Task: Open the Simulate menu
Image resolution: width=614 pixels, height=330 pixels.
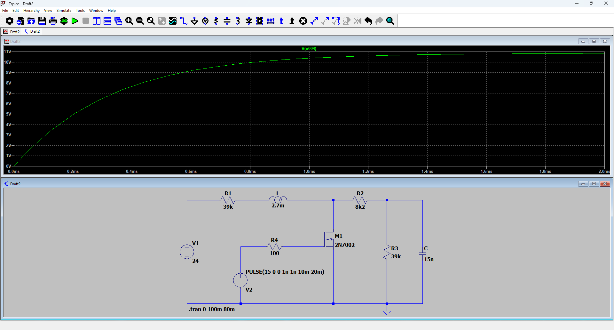Action: point(64,11)
